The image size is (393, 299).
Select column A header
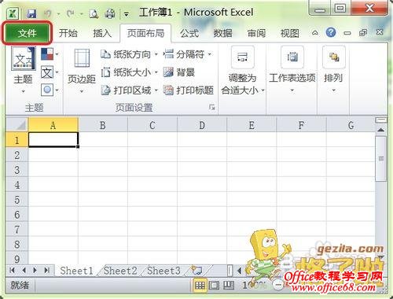[x=53, y=125]
